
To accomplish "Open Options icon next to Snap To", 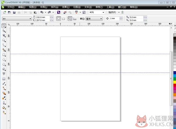I will pyautogui.click(x=123, y=12).
